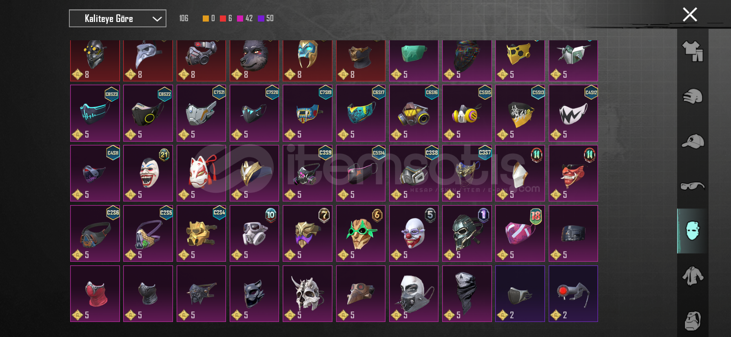Select the C8S23 cyan neon mask
Image resolution: width=731 pixels, height=337 pixels.
95,113
